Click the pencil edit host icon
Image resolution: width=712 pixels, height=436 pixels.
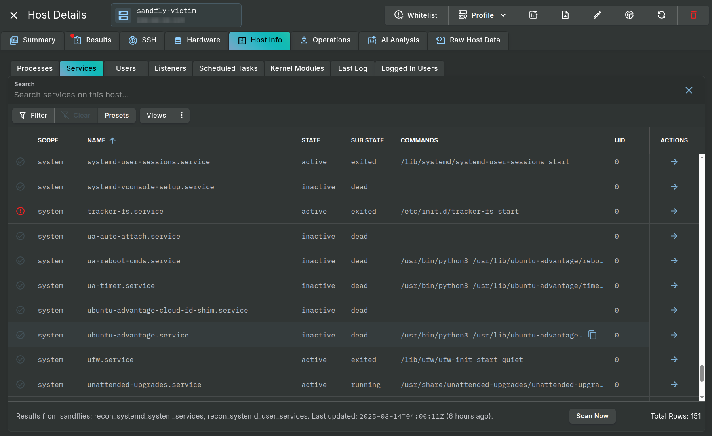pyautogui.click(x=597, y=15)
